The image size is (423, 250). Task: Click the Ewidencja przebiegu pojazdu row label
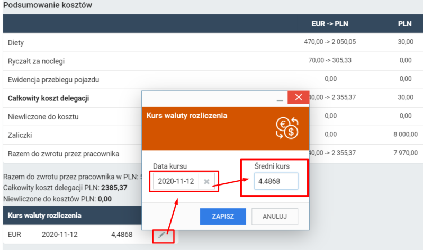53,80
